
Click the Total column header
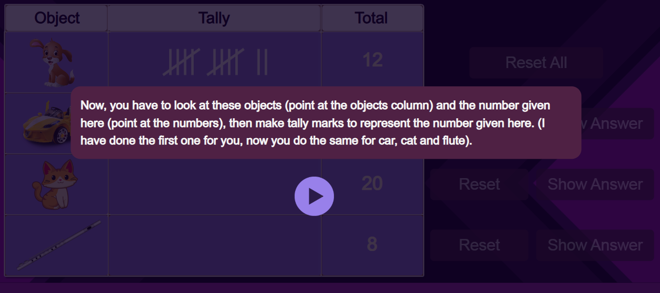click(x=372, y=18)
